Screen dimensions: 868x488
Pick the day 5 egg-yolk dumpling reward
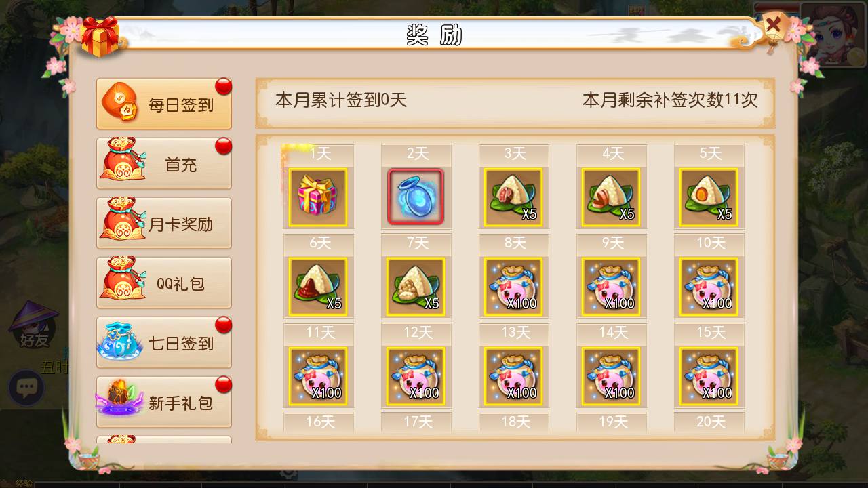coord(709,197)
